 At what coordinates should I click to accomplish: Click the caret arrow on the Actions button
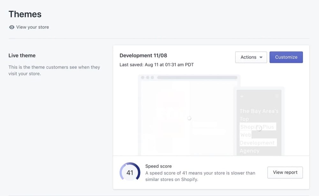tap(261, 57)
